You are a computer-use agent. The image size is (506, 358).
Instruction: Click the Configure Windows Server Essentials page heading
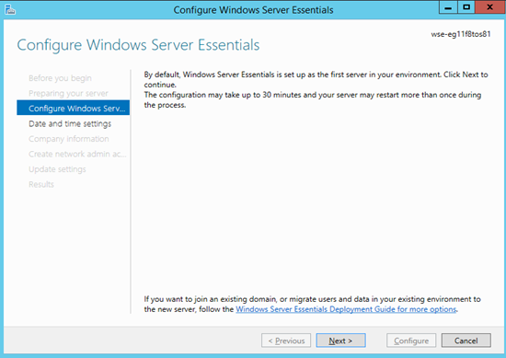point(138,45)
